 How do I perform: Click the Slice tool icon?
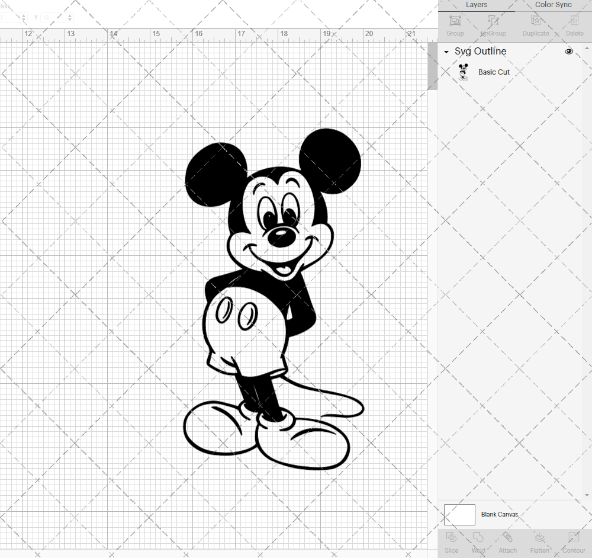tap(451, 538)
